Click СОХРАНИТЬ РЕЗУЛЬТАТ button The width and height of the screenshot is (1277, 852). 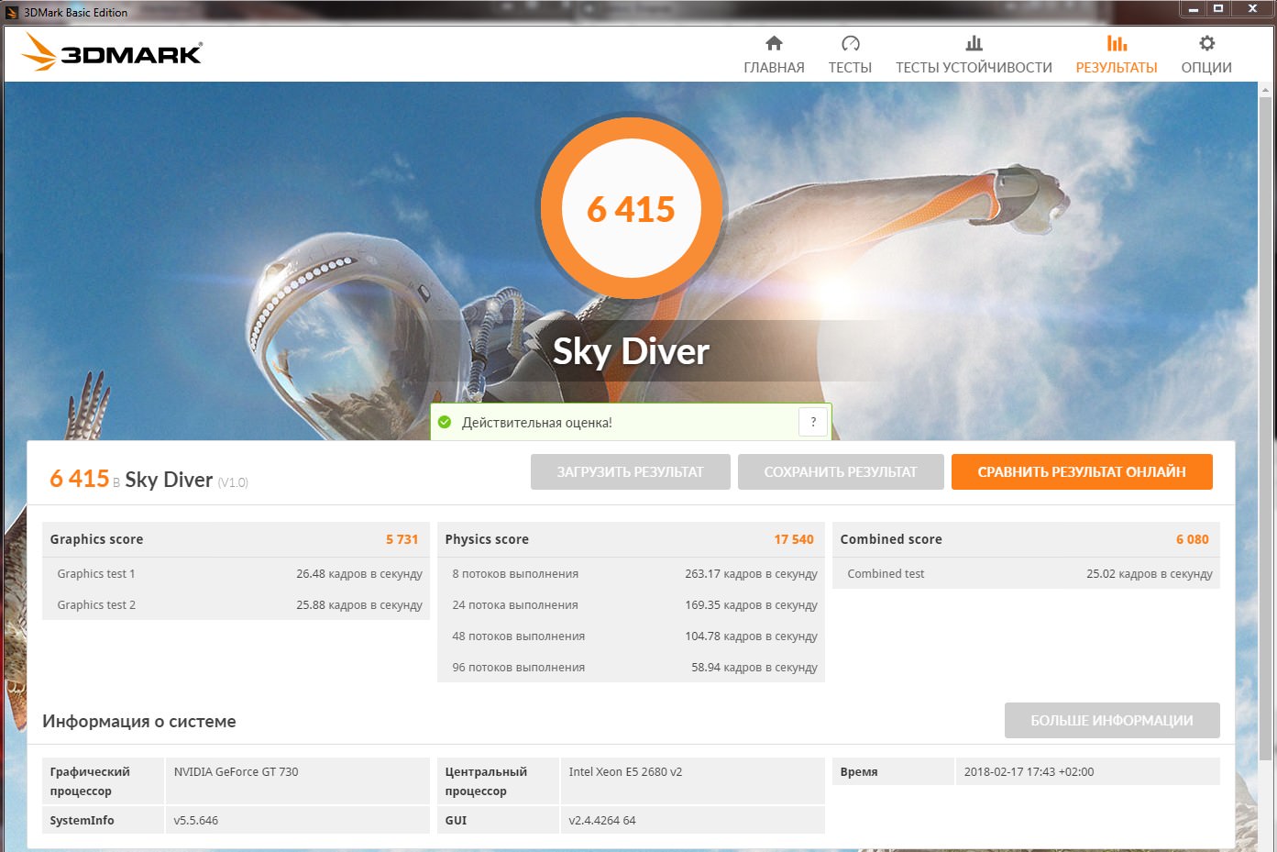click(x=841, y=471)
